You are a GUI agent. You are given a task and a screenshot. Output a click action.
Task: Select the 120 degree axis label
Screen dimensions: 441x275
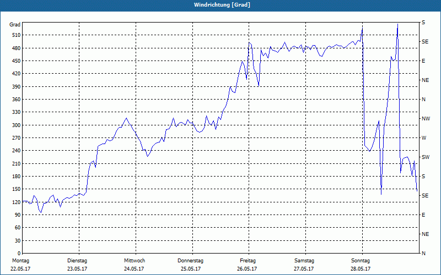pos(17,202)
